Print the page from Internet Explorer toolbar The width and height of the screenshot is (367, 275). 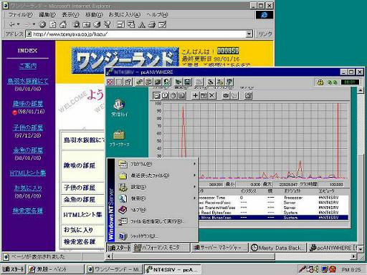coord(152,24)
